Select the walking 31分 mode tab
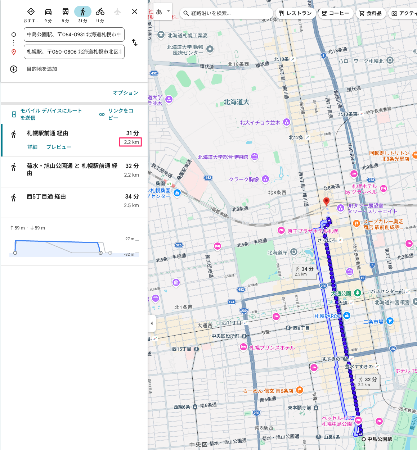This screenshot has width=417, height=450. click(x=82, y=11)
